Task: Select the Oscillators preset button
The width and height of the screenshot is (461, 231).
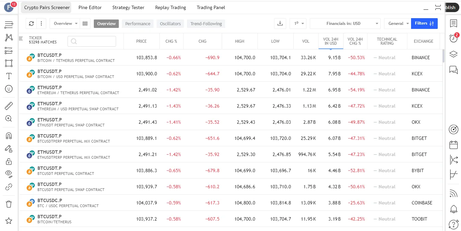Action: tap(170, 24)
